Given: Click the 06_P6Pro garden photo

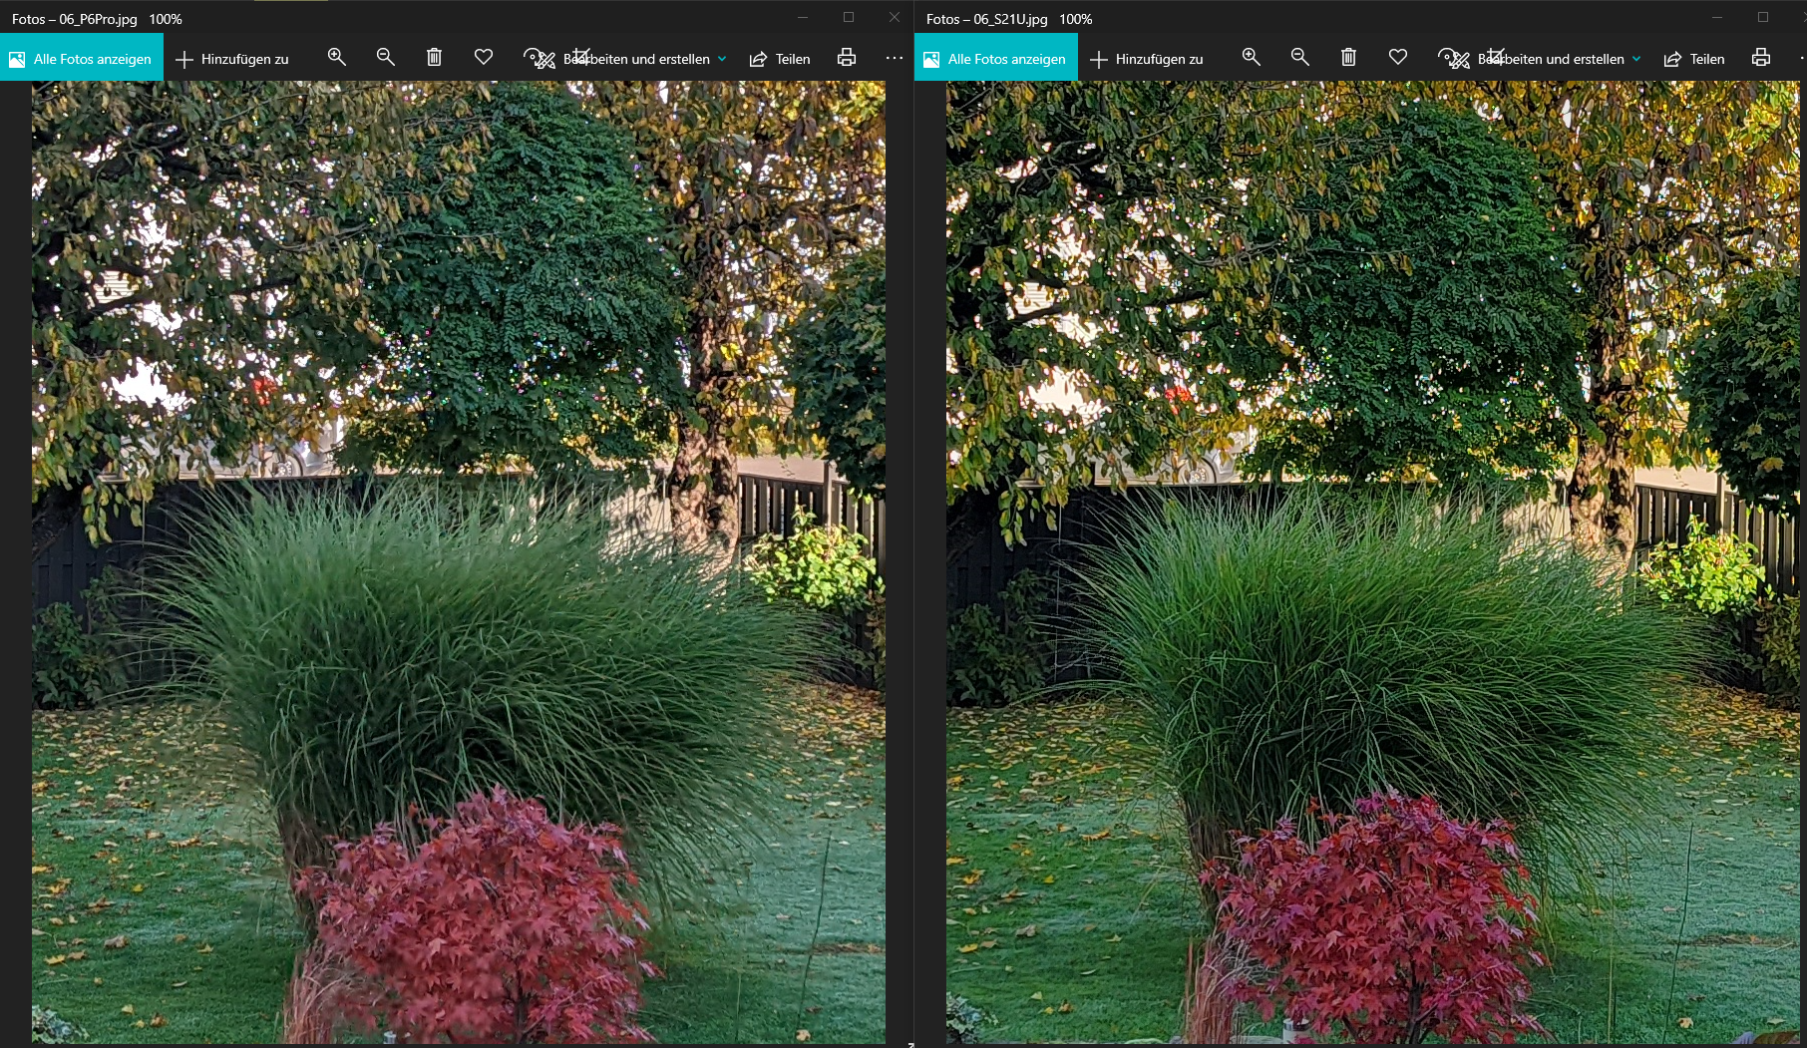Looking at the screenshot, I should (459, 562).
